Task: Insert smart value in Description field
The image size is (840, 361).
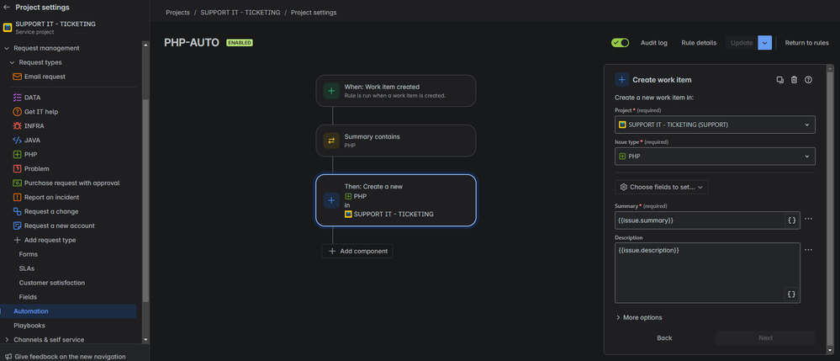Action: 792,294
